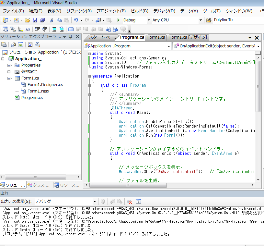This screenshot has height=246, width=264.
Task: Switch to the スタート ページ tab
Action: pyautogui.click(x=103, y=37)
